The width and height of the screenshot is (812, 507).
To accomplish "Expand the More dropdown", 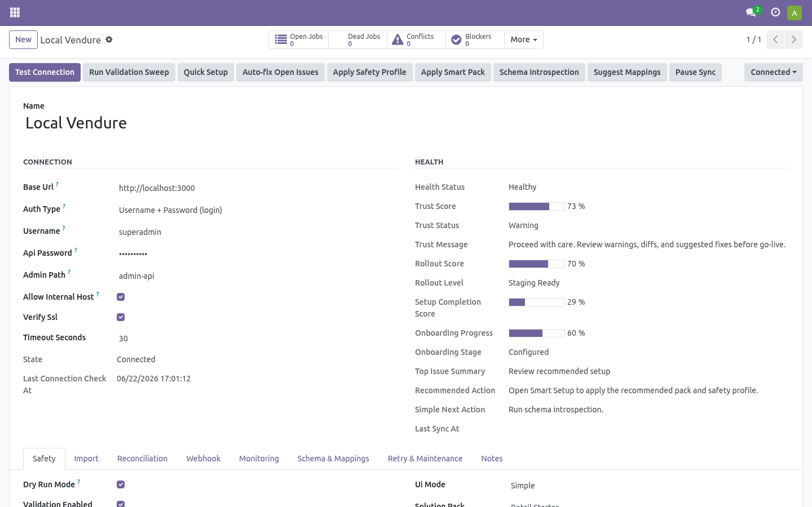I will [524, 39].
